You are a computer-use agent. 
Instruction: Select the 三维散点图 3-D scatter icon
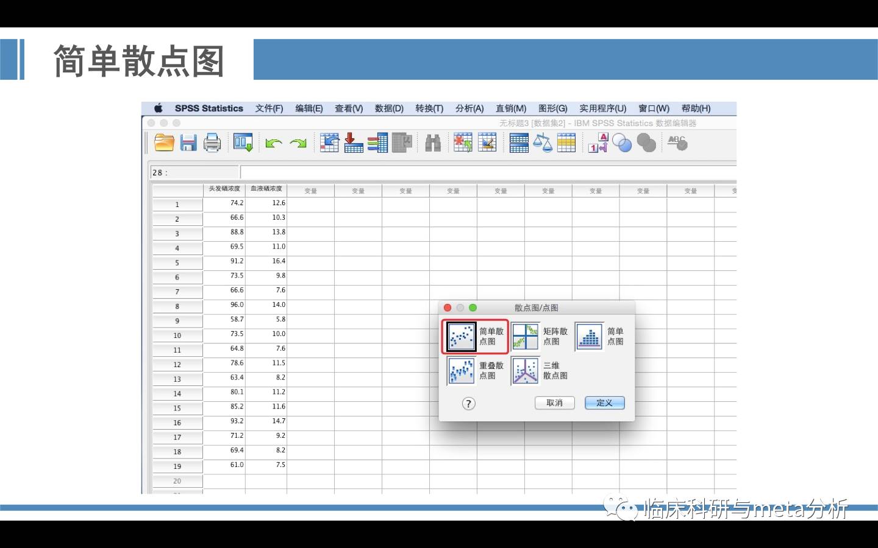click(525, 371)
